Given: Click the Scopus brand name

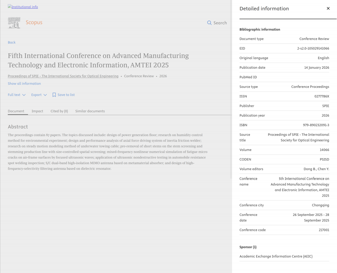Looking at the screenshot, I should pos(34,23).
